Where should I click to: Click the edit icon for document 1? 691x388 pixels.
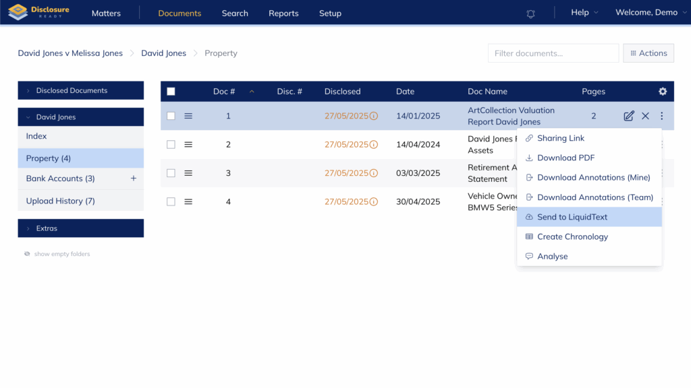pos(628,116)
